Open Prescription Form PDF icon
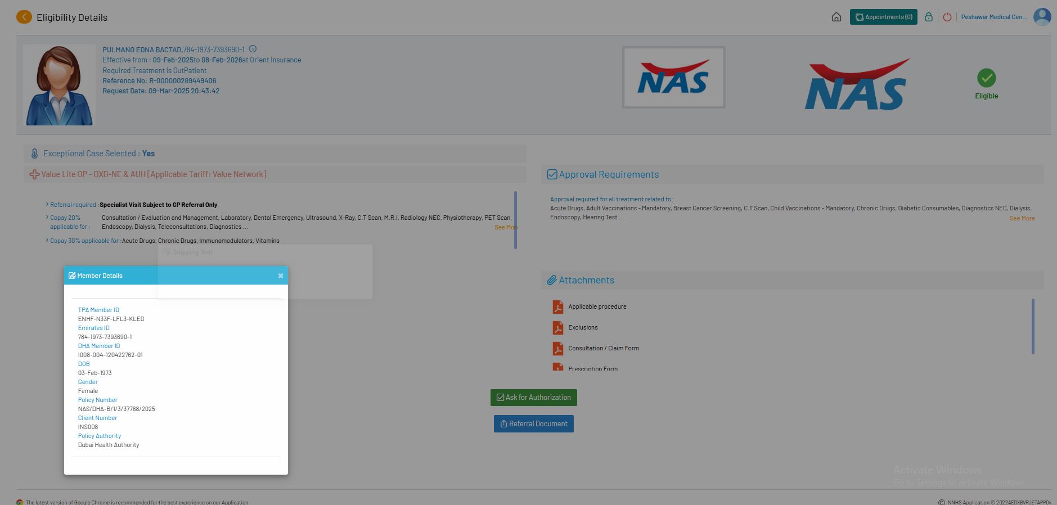1057x505 pixels. [557, 367]
